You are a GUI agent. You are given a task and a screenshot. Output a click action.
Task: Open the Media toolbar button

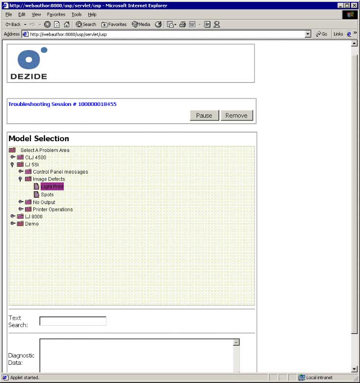(x=141, y=25)
